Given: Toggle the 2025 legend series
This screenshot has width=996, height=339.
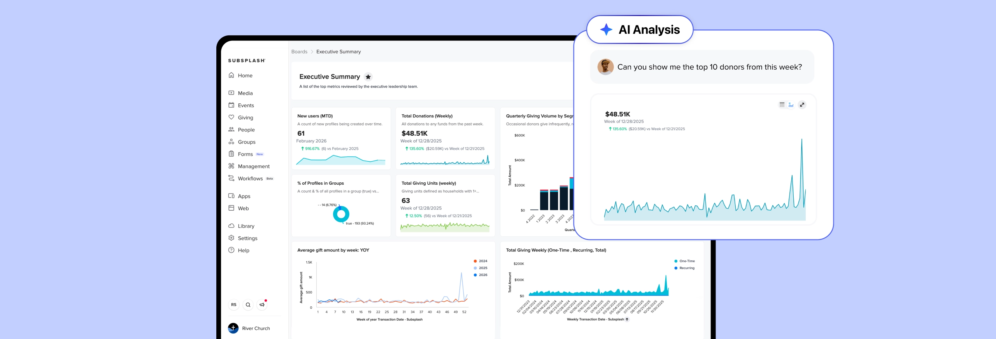Looking at the screenshot, I should click(x=480, y=268).
